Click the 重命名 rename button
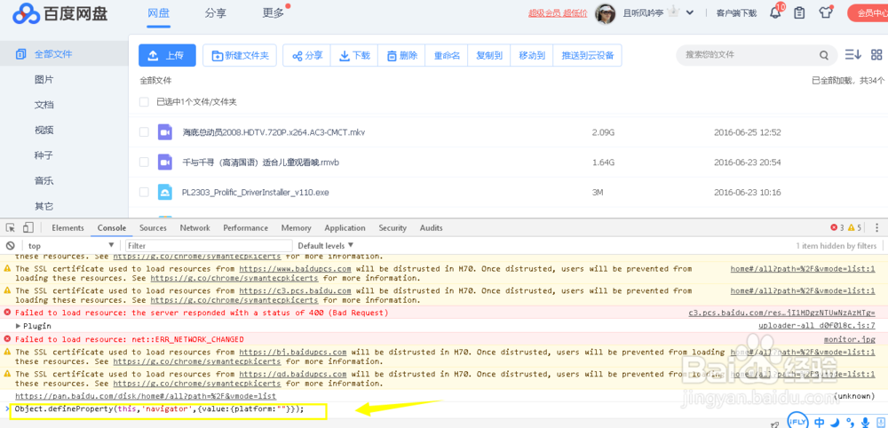Image resolution: width=888 pixels, height=428 pixels. coord(447,55)
